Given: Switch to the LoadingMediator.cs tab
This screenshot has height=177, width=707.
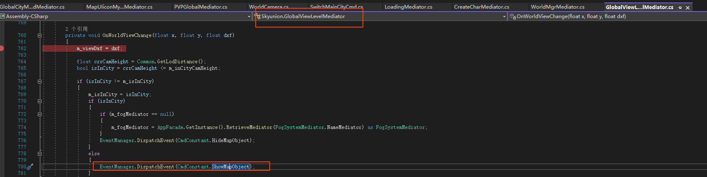Looking at the screenshot, I should click(x=408, y=7).
